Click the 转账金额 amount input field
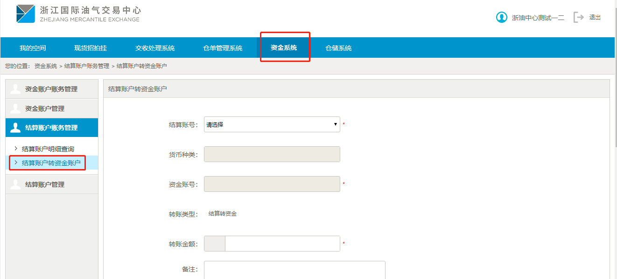The image size is (617, 279). [x=282, y=244]
